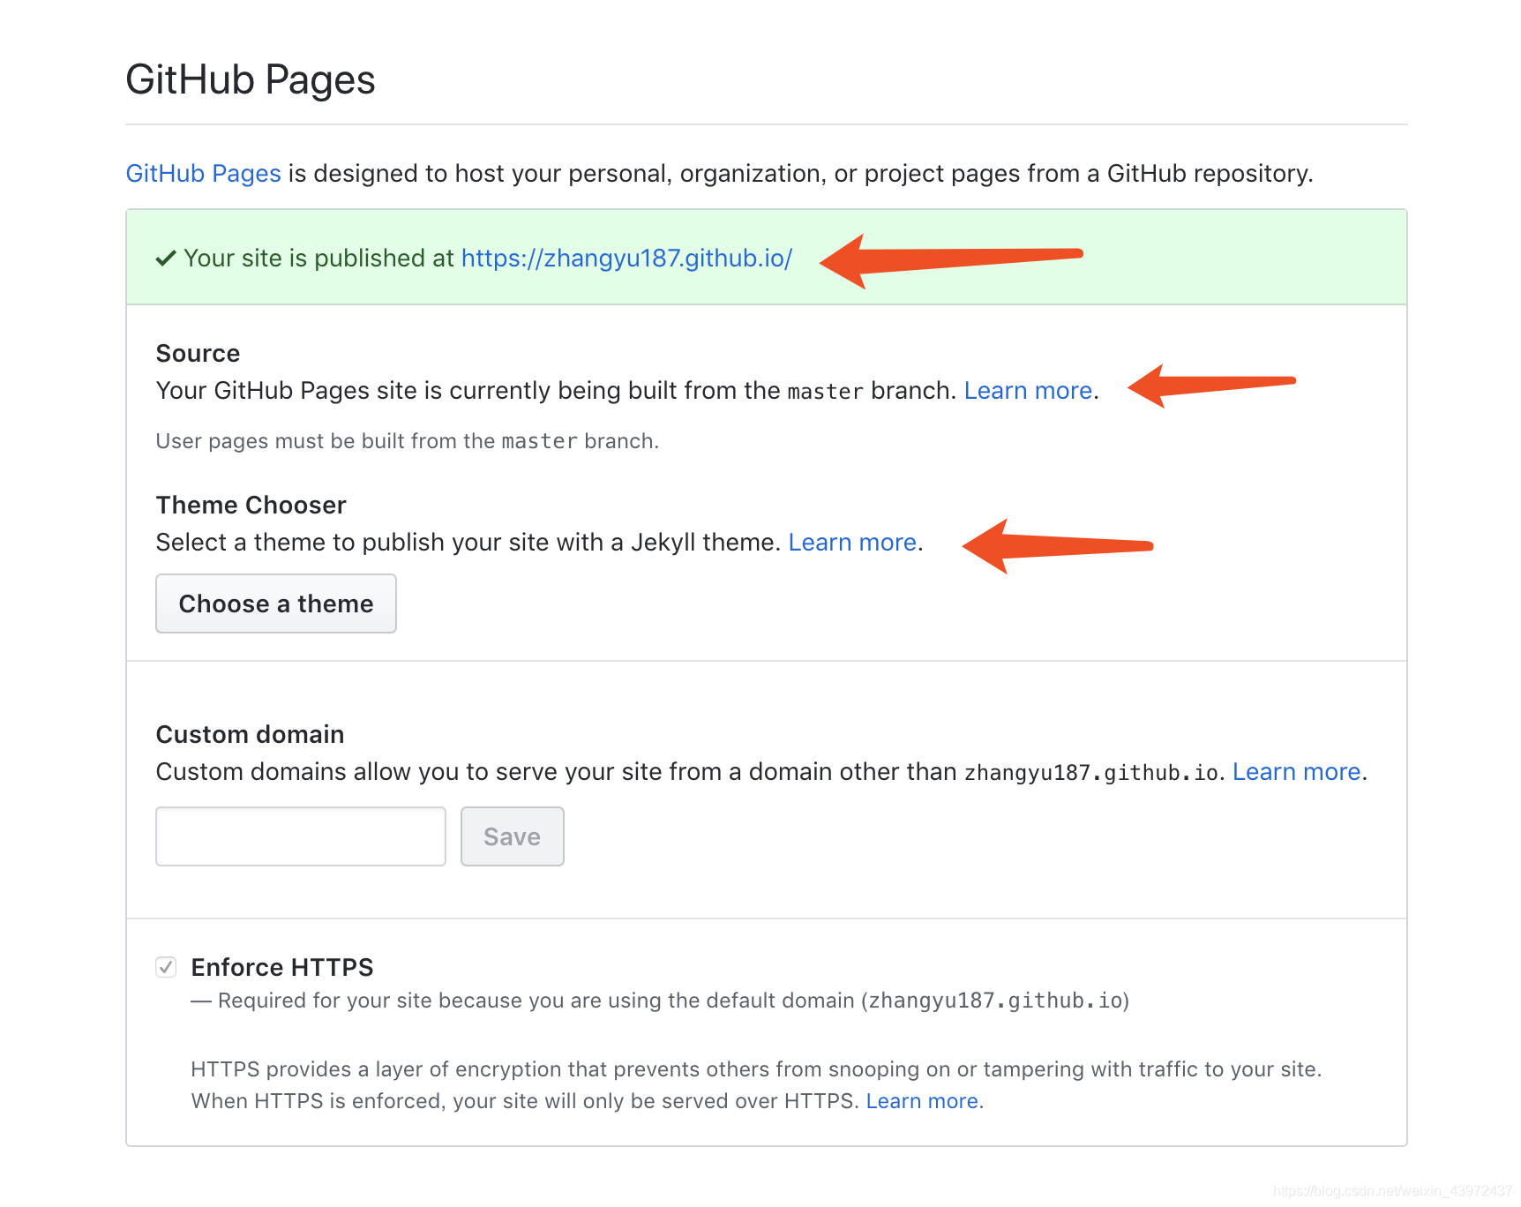Screen dimensions: 1521x1207
Task: Click the green published checkmark icon
Action: click(x=166, y=259)
